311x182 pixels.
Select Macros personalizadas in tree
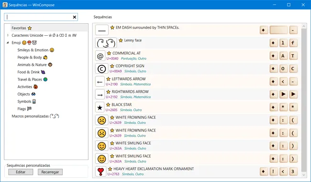click(x=35, y=116)
